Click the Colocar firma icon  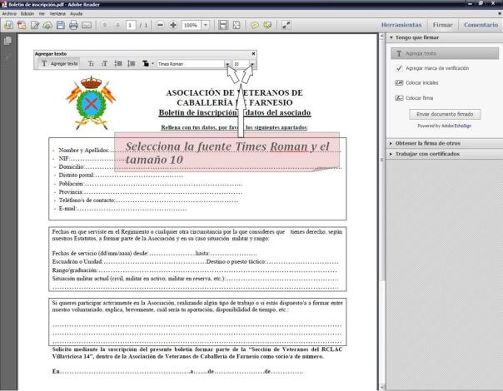[x=399, y=98]
